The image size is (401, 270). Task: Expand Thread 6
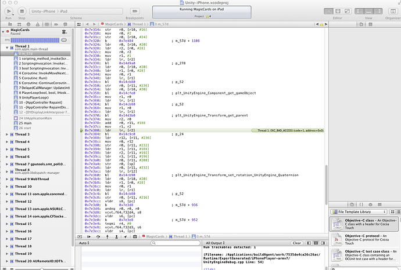(7, 156)
